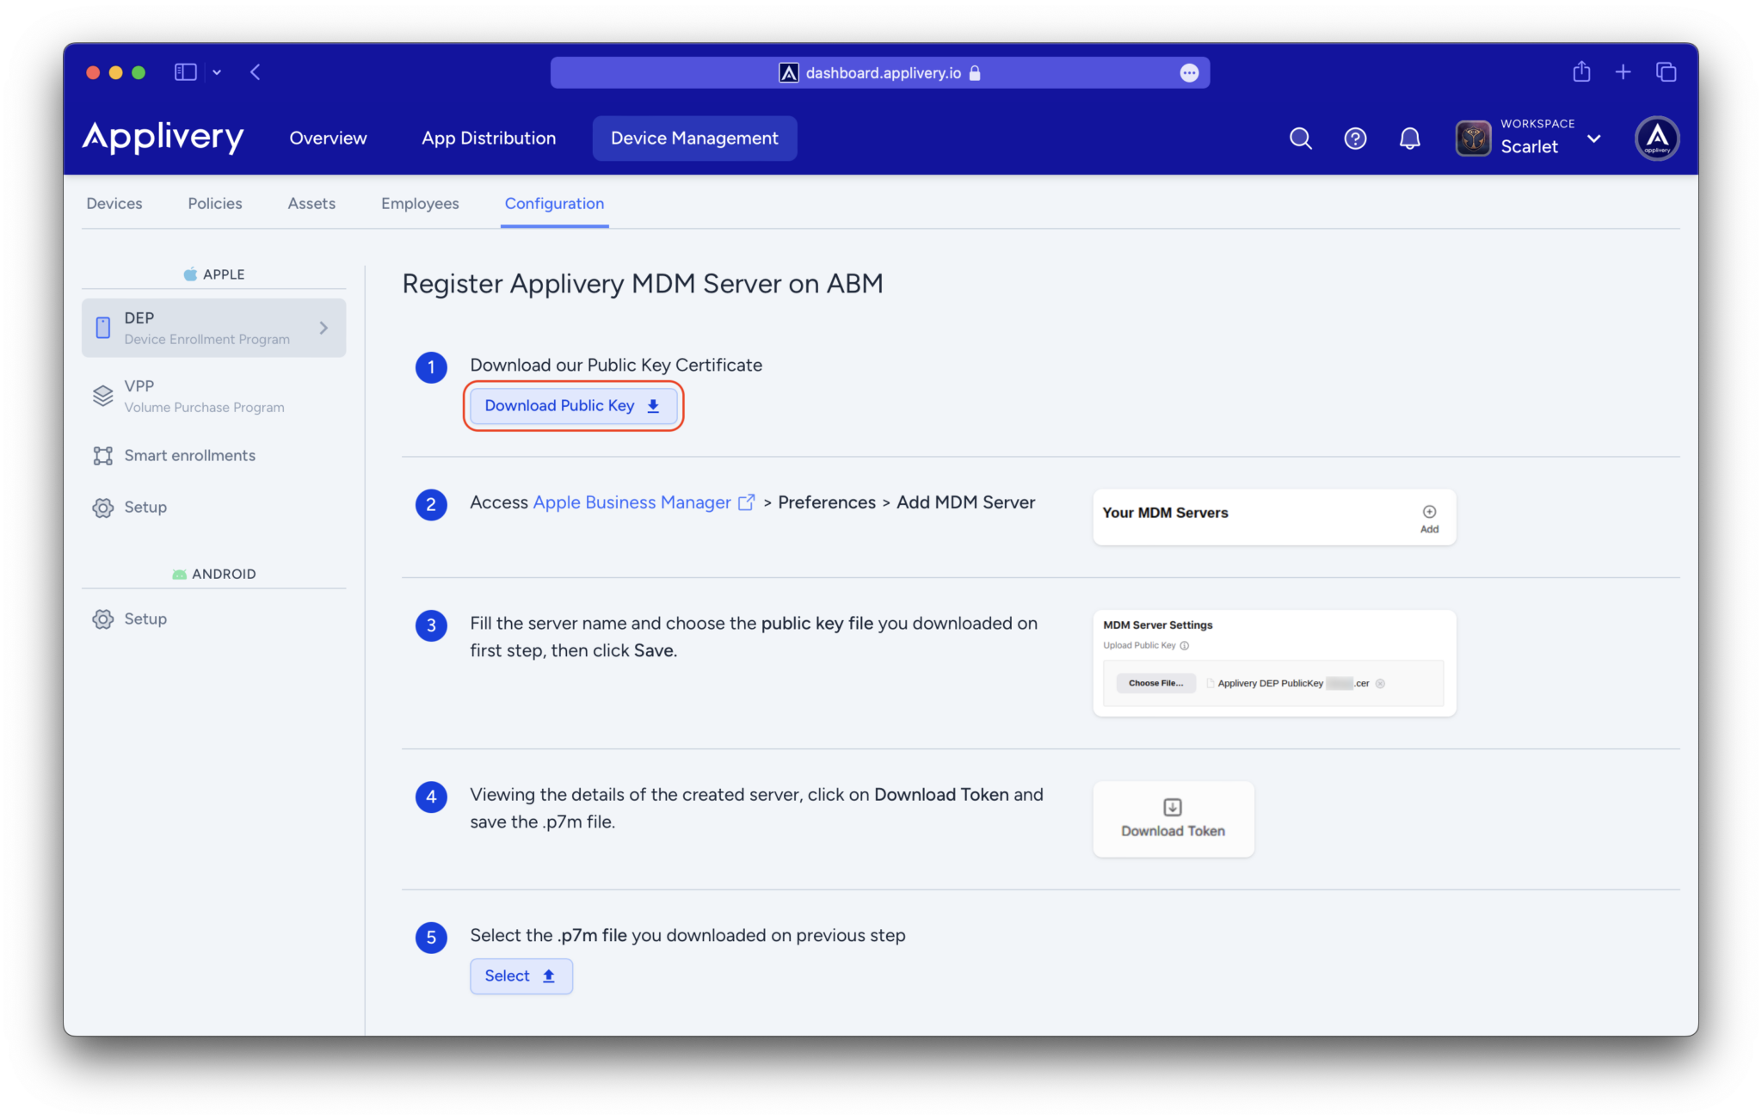Switch to the Policies tab
Image resolution: width=1762 pixels, height=1120 pixels.
point(215,204)
